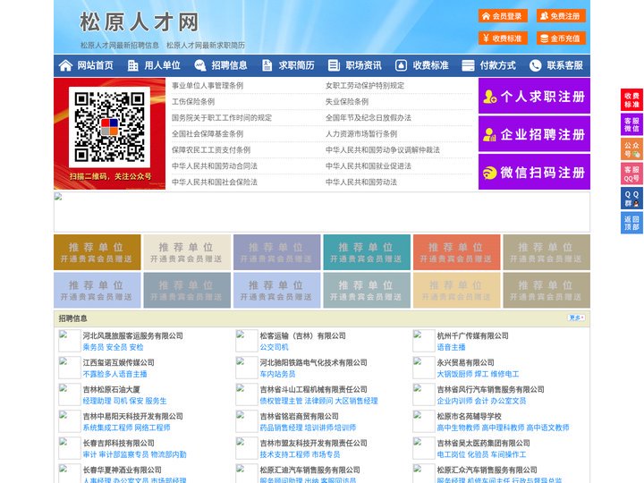This screenshot has height=483, width=644.
Task: Open 公交司机 job link
Action: (274, 347)
